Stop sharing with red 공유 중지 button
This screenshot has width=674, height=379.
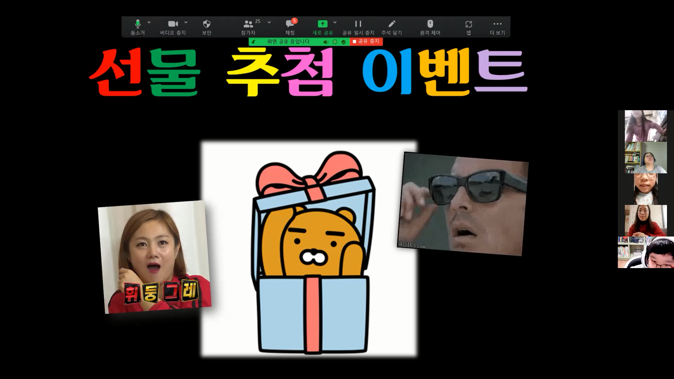click(366, 41)
